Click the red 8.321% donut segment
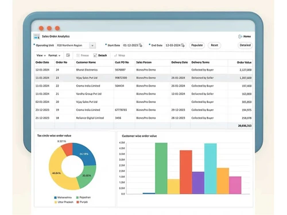Viewport: 287px width, 215px height. point(67,149)
